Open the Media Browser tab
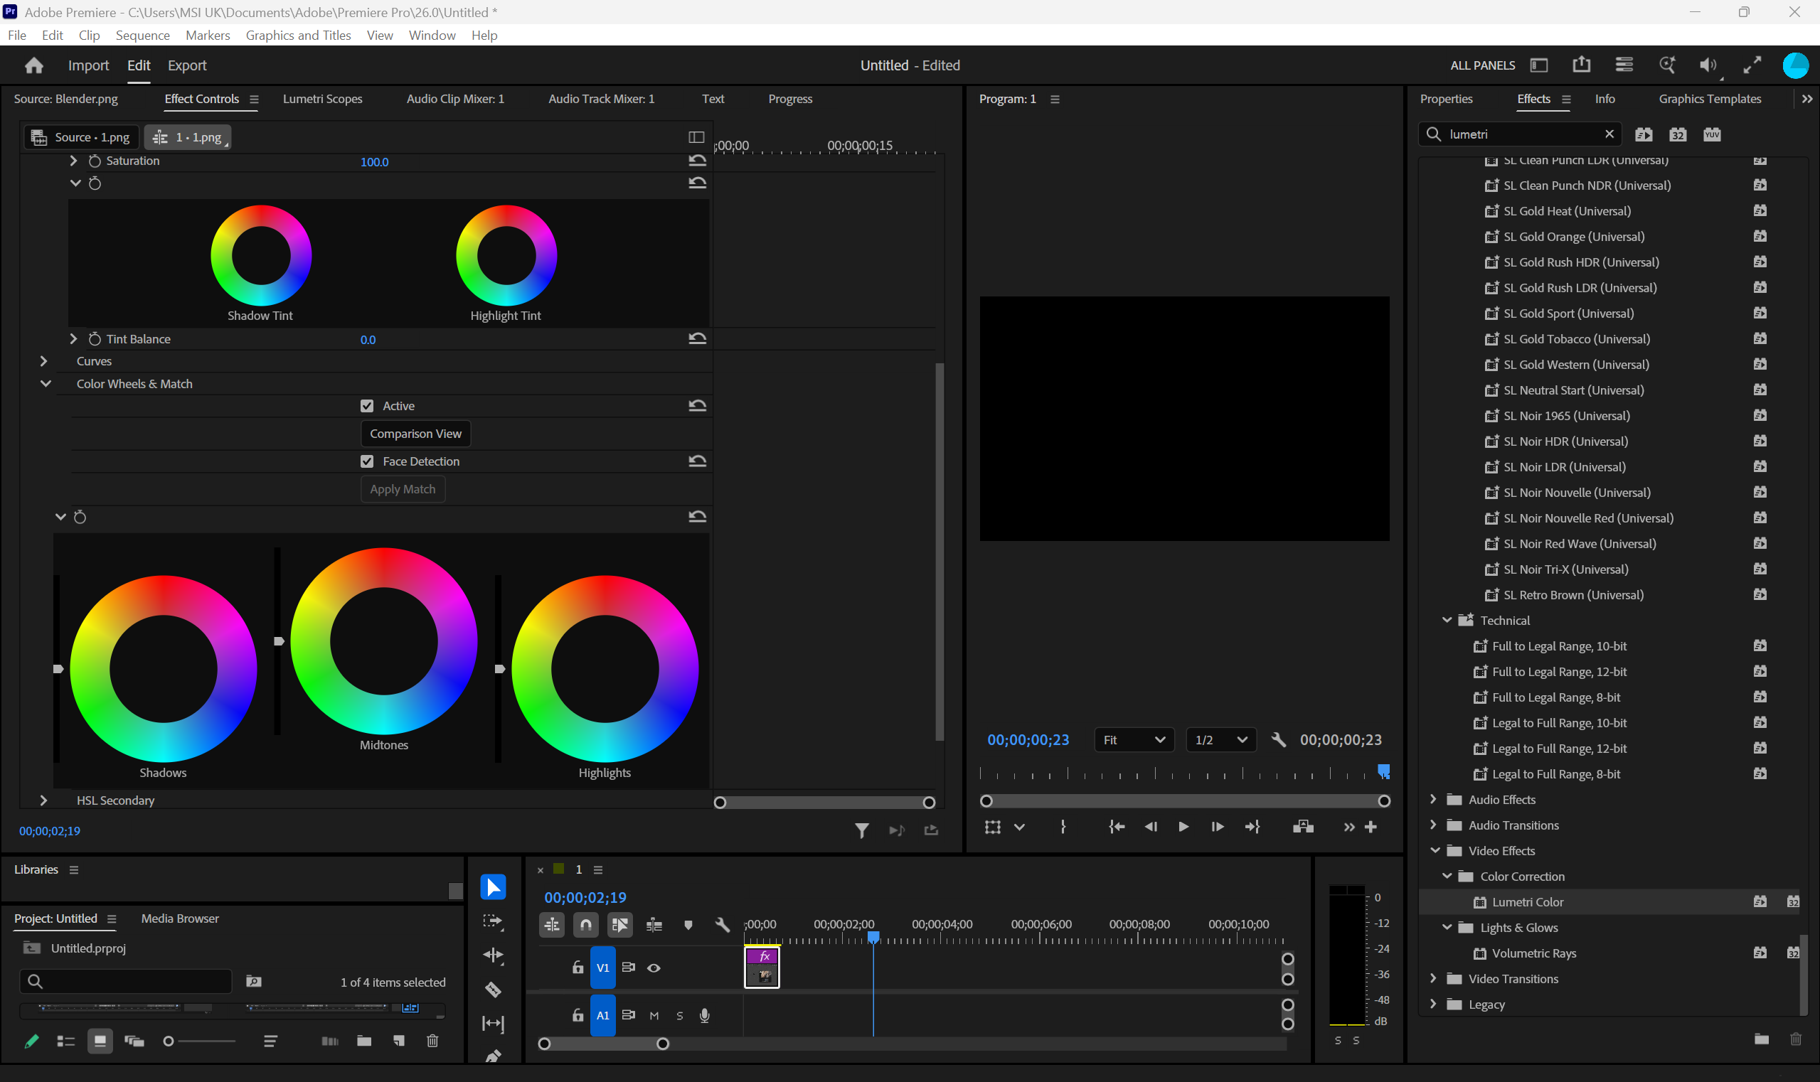 click(x=180, y=918)
